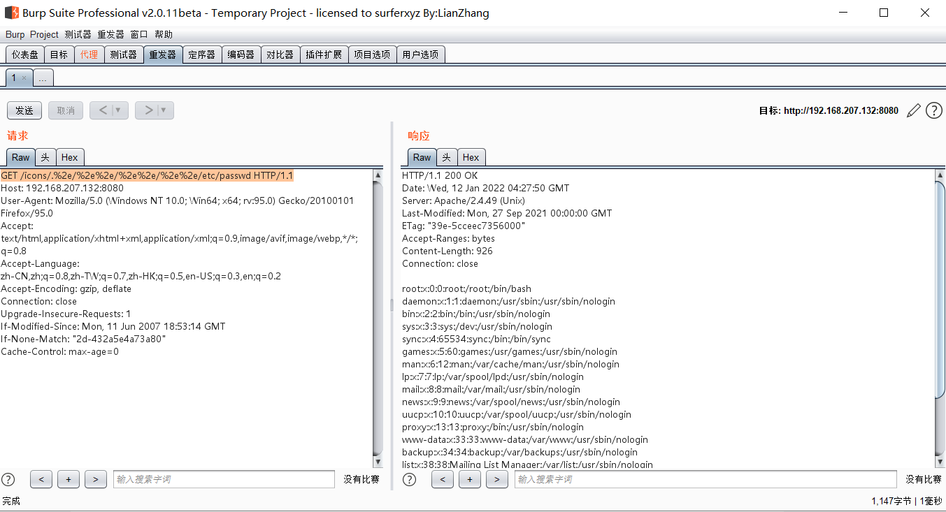Click the Host: 192.168.207.132:8080 header line
The height and width of the screenshot is (512, 946).
pos(62,188)
